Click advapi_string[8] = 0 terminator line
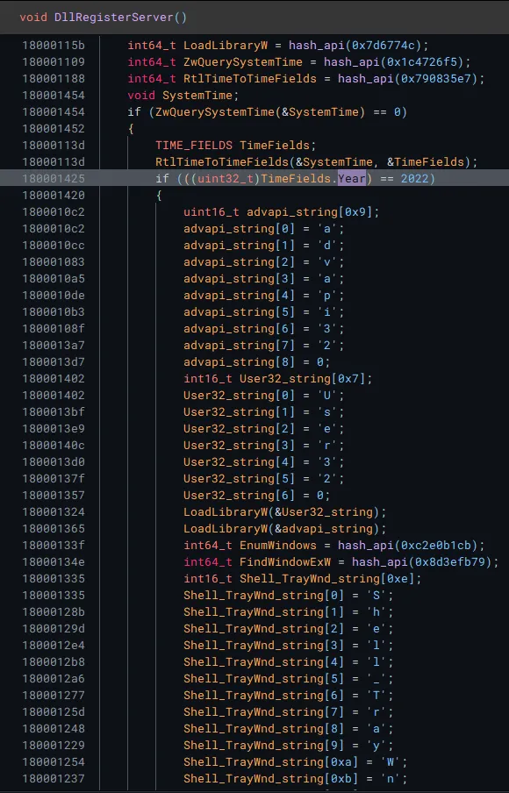The image size is (509, 793). [x=256, y=362]
